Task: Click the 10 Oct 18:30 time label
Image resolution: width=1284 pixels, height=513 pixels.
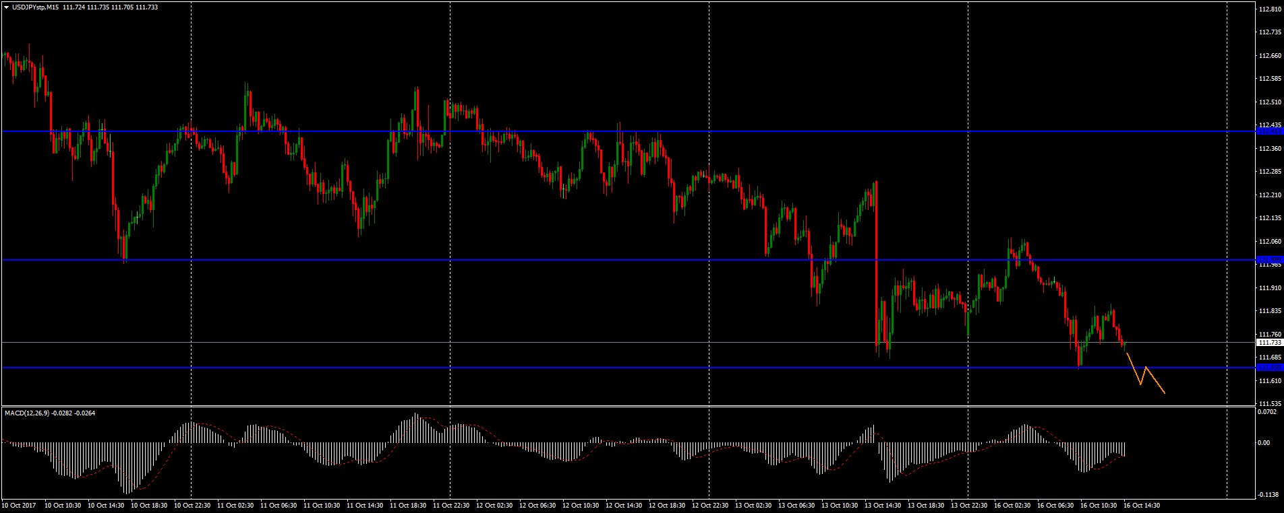Action: click(x=149, y=505)
